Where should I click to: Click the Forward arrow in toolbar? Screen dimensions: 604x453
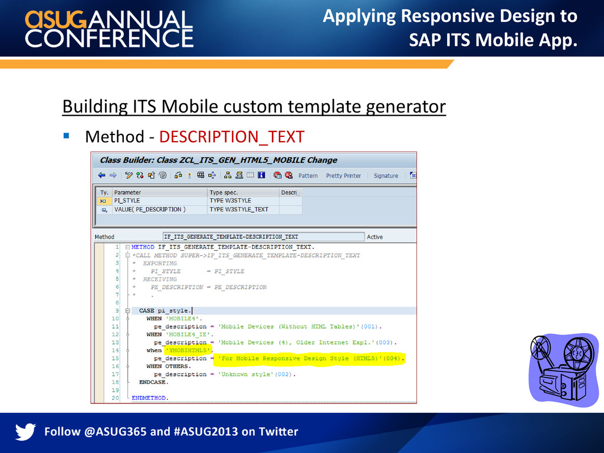click(x=113, y=175)
